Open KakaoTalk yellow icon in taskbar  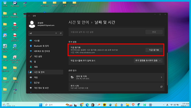[105, 105]
